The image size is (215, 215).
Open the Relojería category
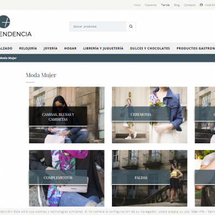[x=28, y=49]
